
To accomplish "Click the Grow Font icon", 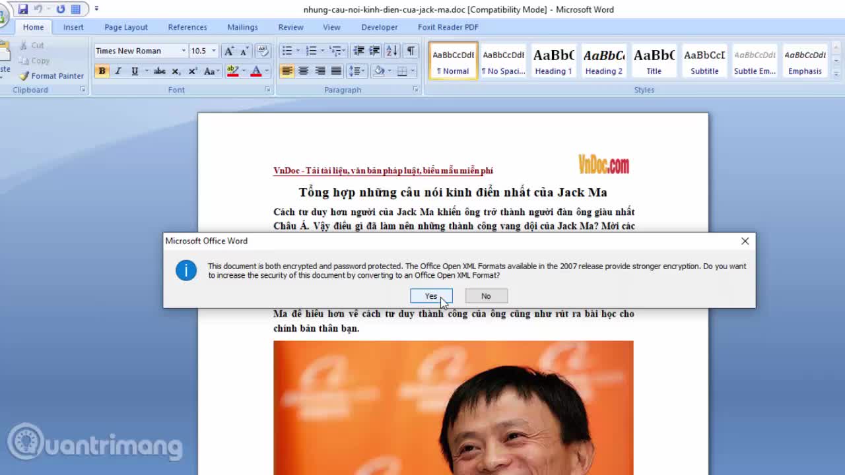I will [228, 51].
